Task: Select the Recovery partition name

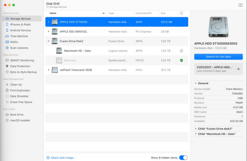Action: (70, 61)
